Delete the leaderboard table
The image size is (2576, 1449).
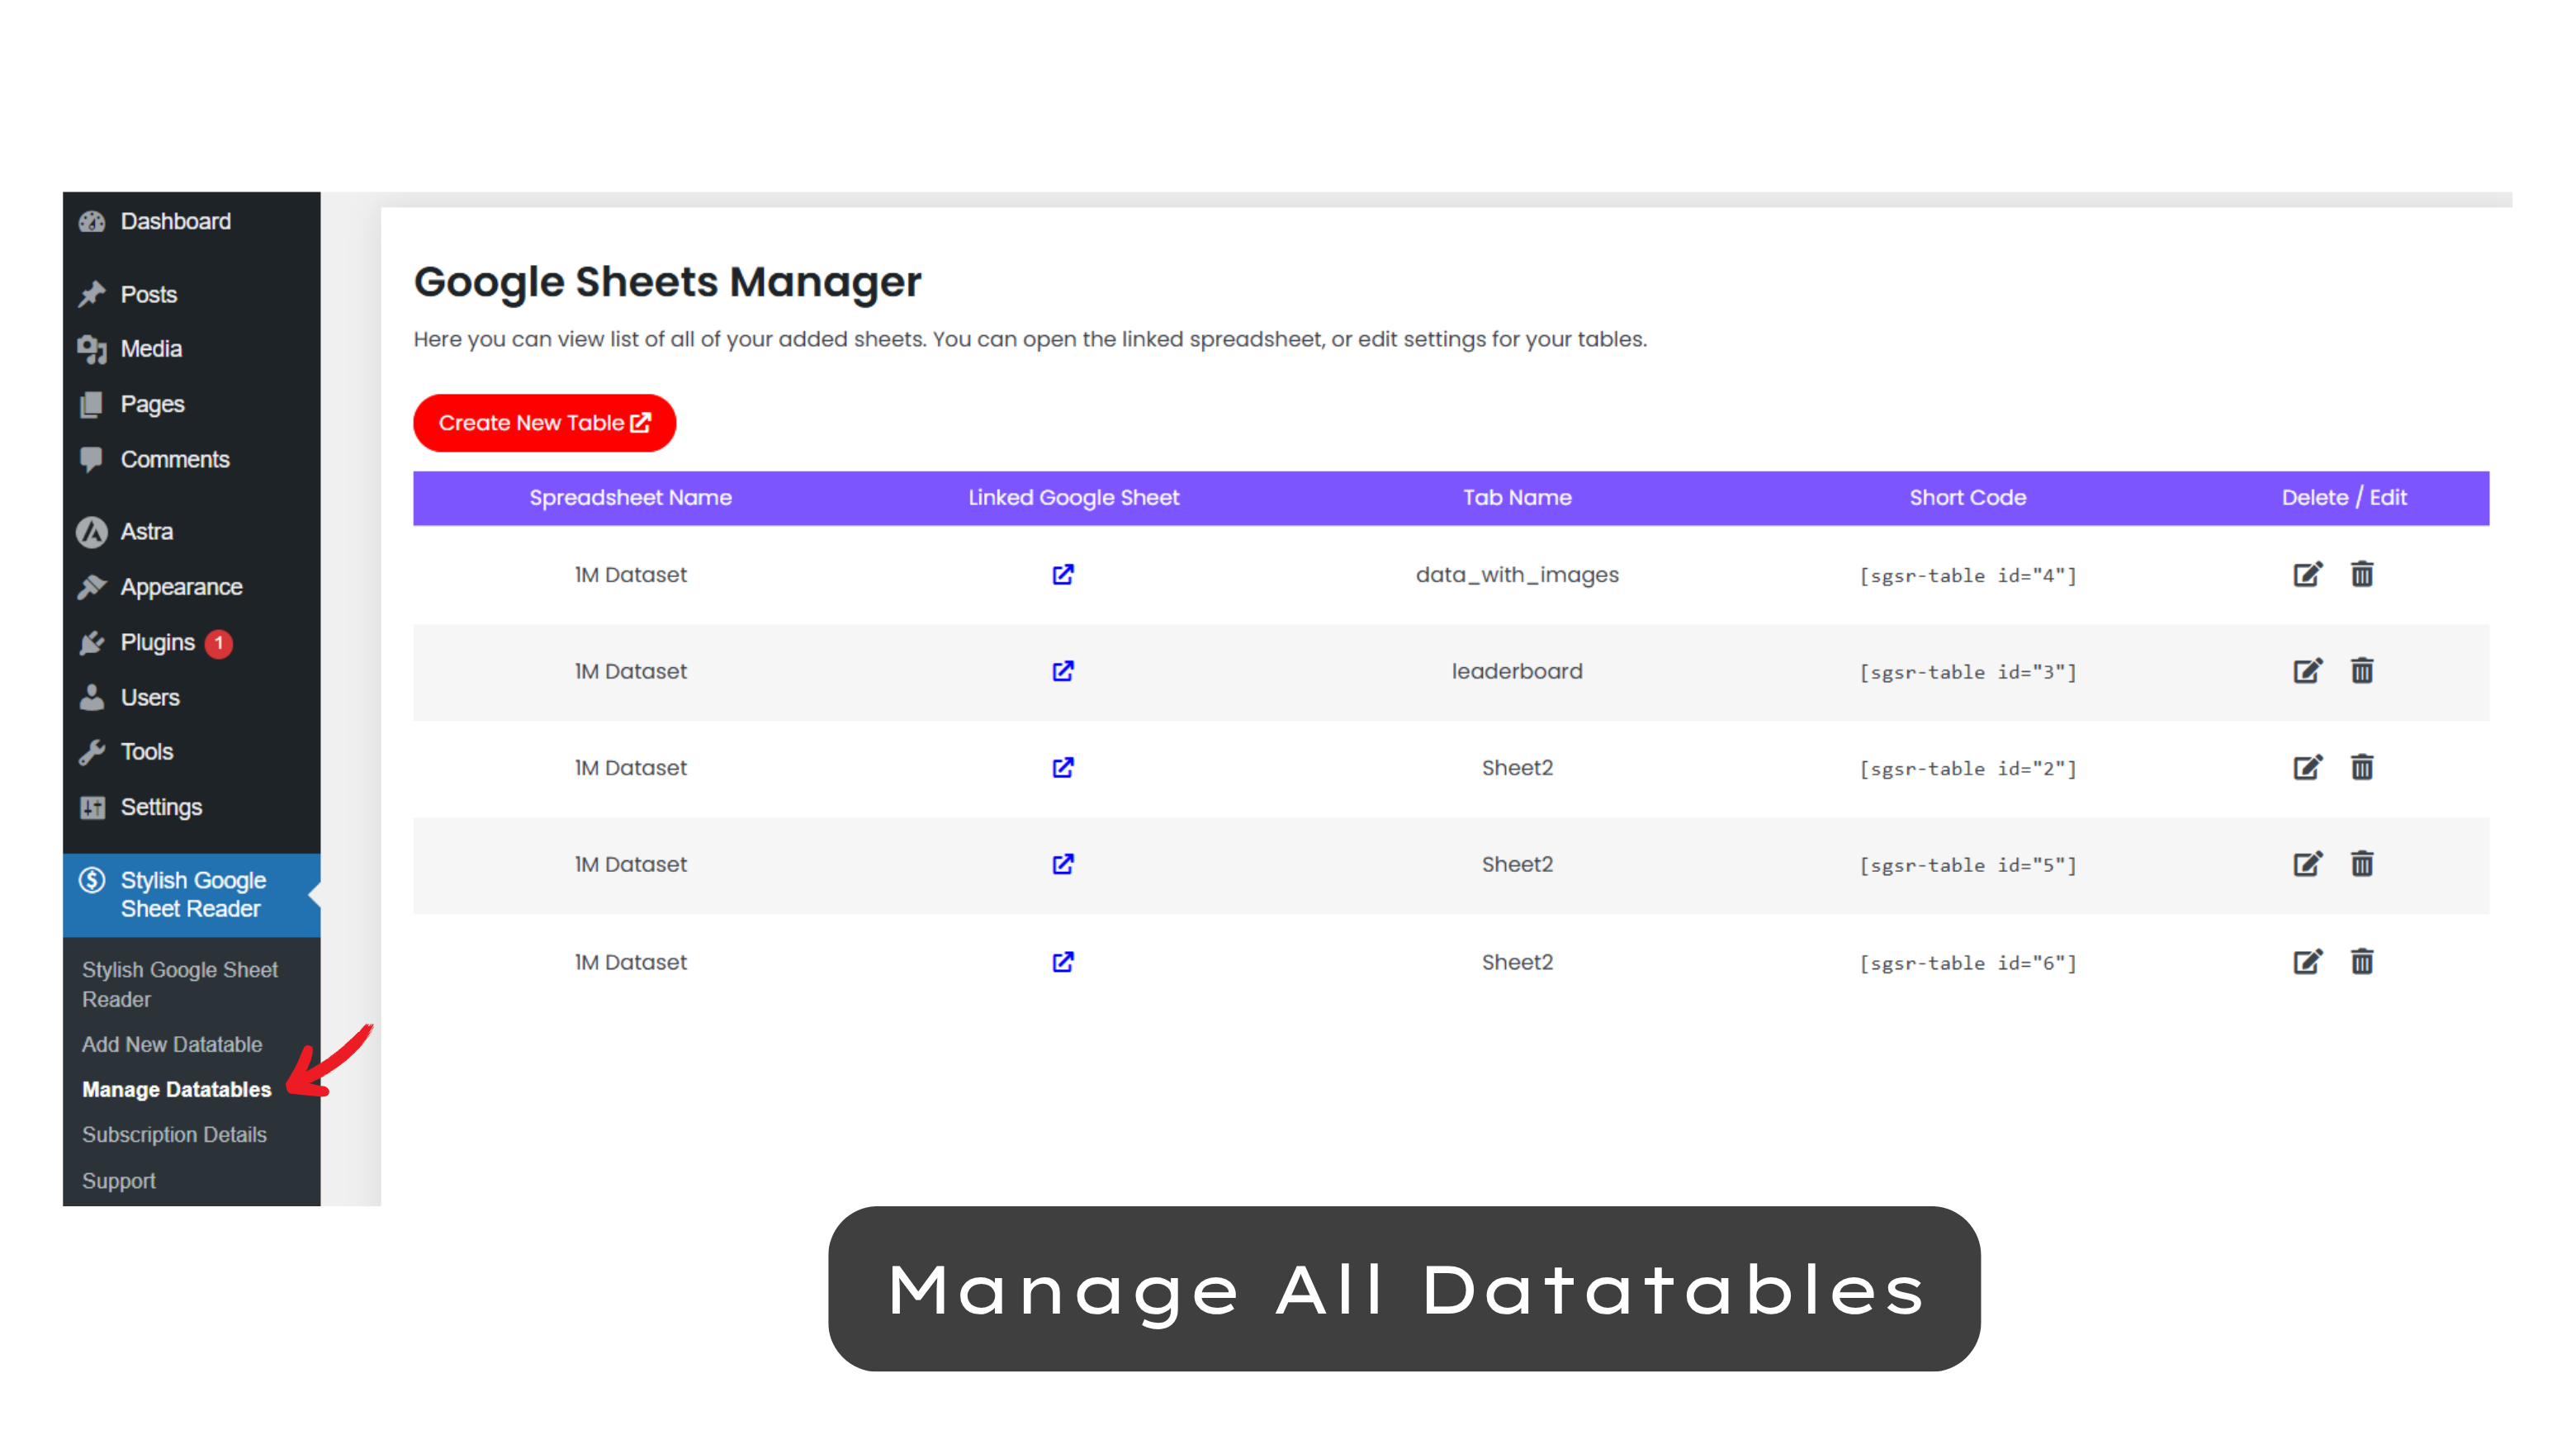click(x=2362, y=671)
